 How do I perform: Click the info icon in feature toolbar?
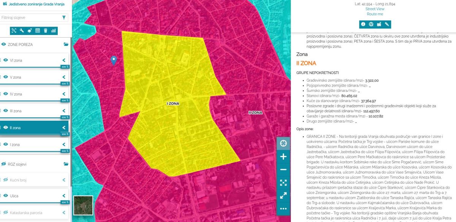click(x=363, y=24)
